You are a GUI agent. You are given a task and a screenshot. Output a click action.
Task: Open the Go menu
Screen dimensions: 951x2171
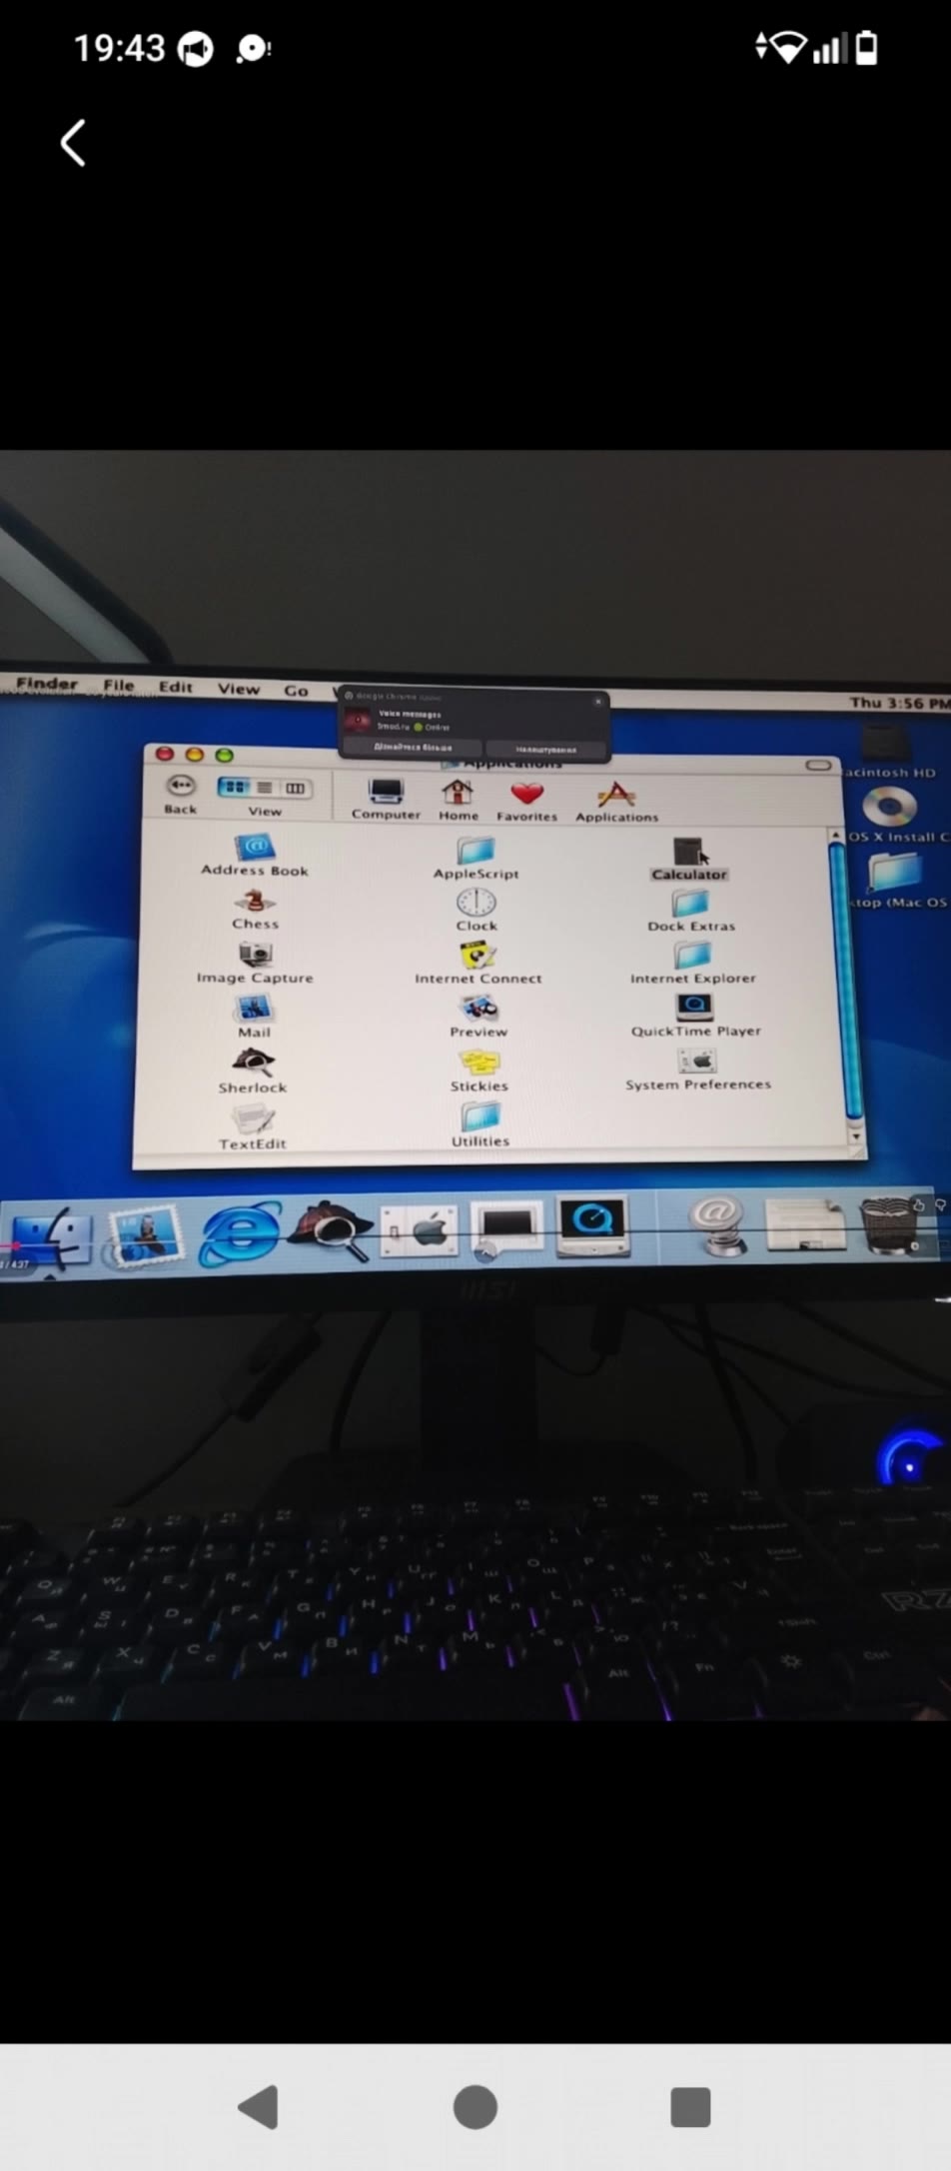(297, 691)
